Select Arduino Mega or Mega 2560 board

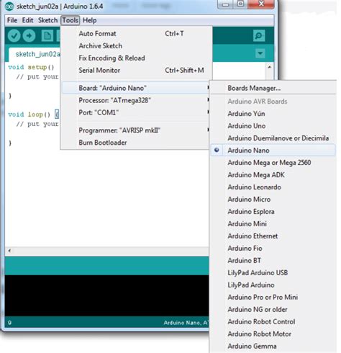point(273,163)
